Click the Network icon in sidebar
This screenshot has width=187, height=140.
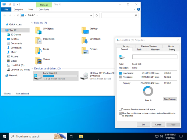[7, 75]
